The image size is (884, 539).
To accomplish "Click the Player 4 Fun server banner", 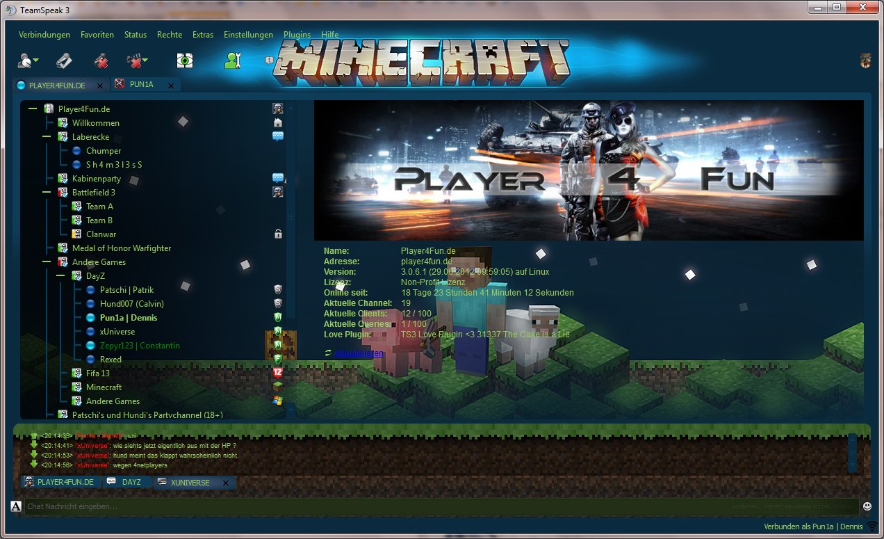I will pos(589,170).
